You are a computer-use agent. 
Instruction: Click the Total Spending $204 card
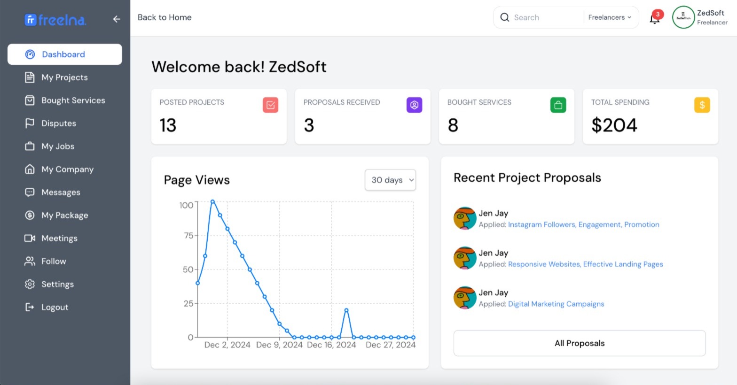pyautogui.click(x=651, y=116)
